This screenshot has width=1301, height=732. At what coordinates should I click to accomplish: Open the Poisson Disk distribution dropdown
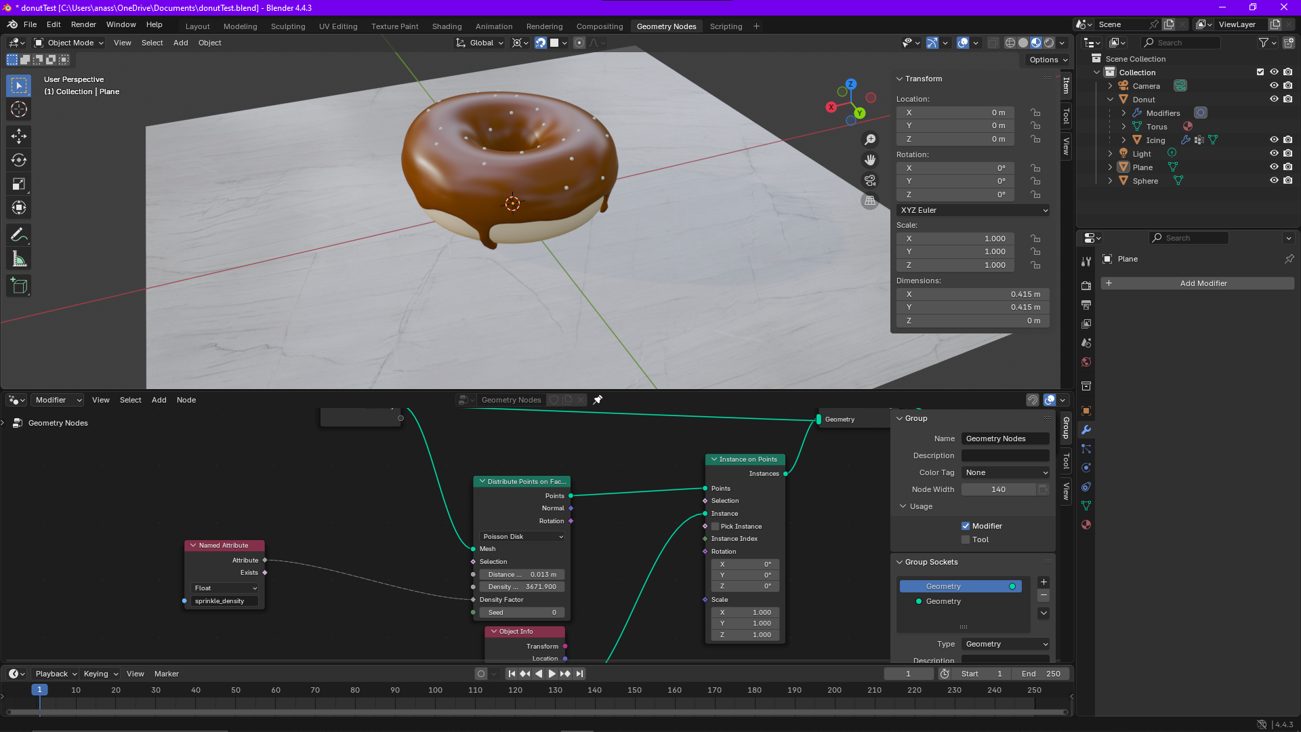(522, 537)
